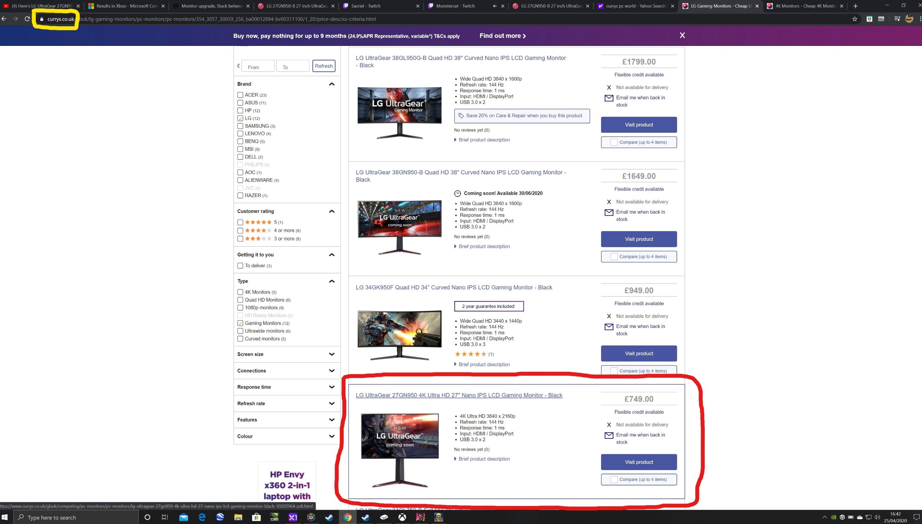Viewport: 922px width, 524px height.
Task: Tick Compare for the £749.00 27GN950
Action: click(614, 480)
